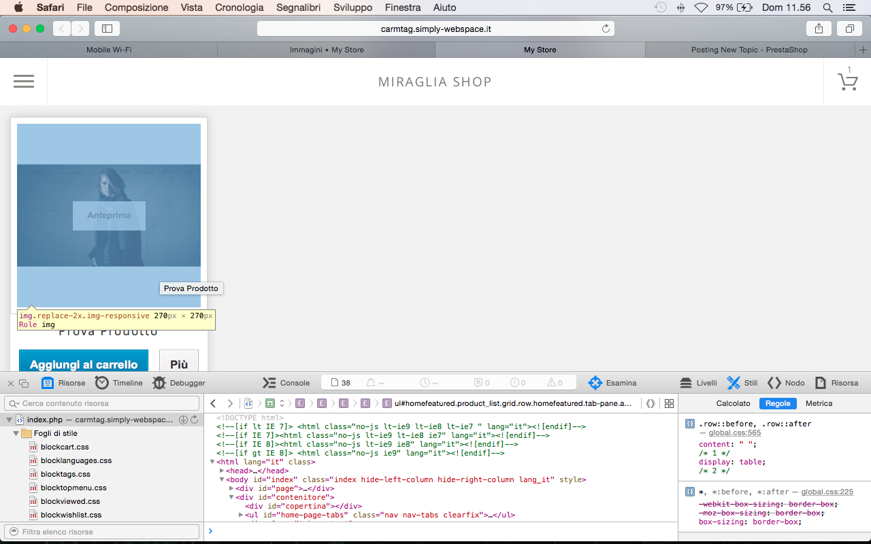Click the console warnings count icon
The width and height of the screenshot is (871, 544).
[555, 383]
